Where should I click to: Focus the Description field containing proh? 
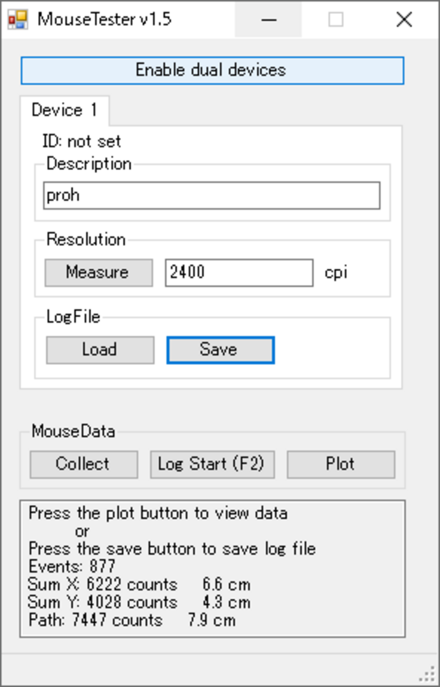tap(212, 195)
